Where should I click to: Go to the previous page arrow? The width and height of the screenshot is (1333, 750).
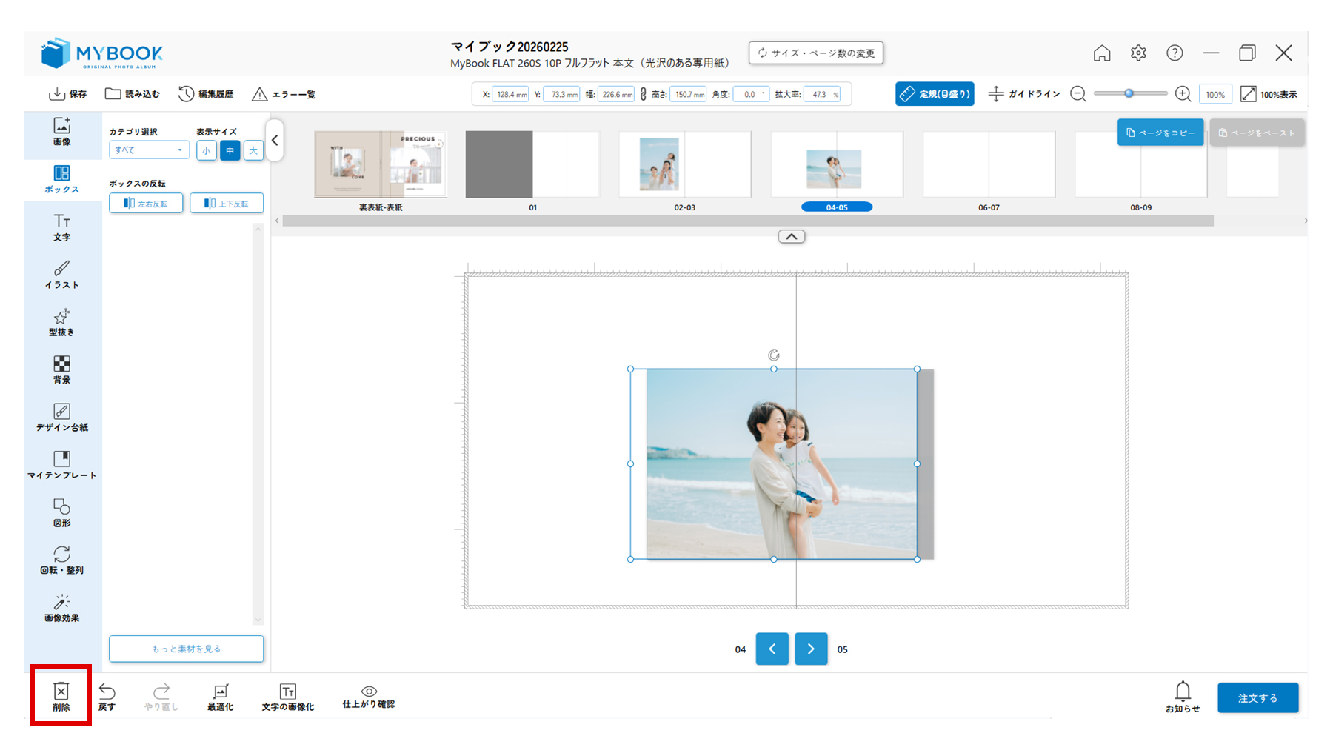tap(772, 649)
